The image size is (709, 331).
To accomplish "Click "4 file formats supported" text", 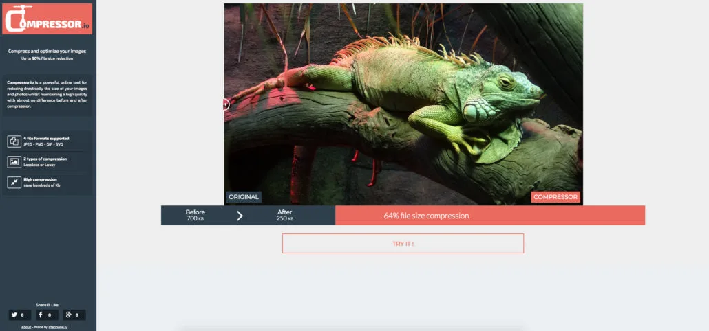I will point(46,139).
